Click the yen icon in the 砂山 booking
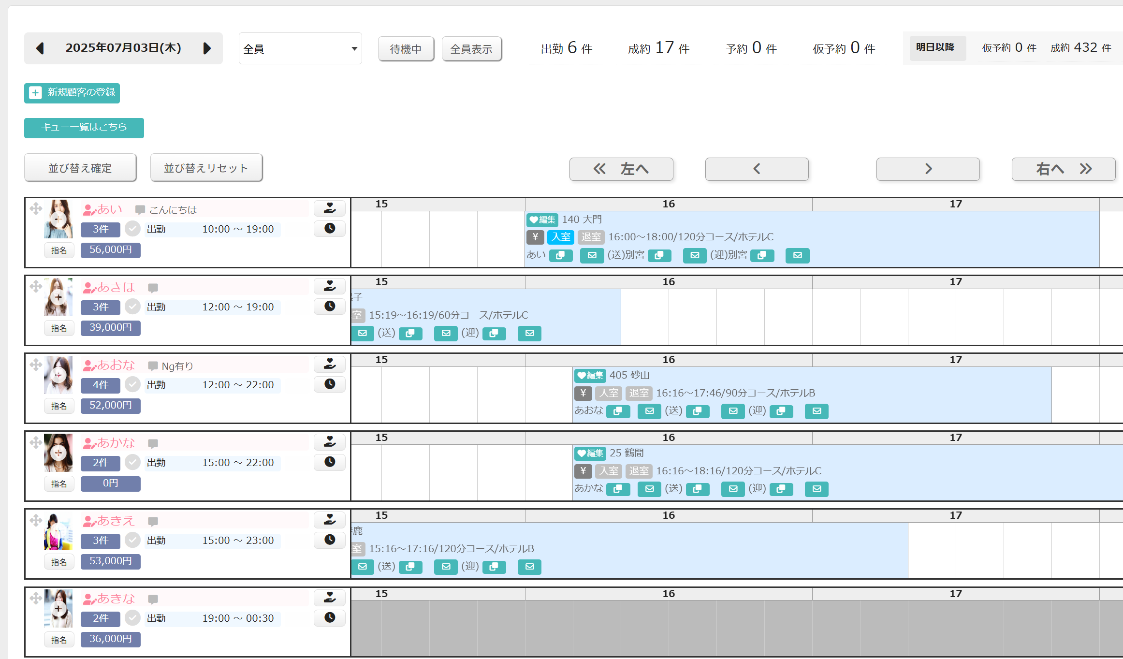 583,393
